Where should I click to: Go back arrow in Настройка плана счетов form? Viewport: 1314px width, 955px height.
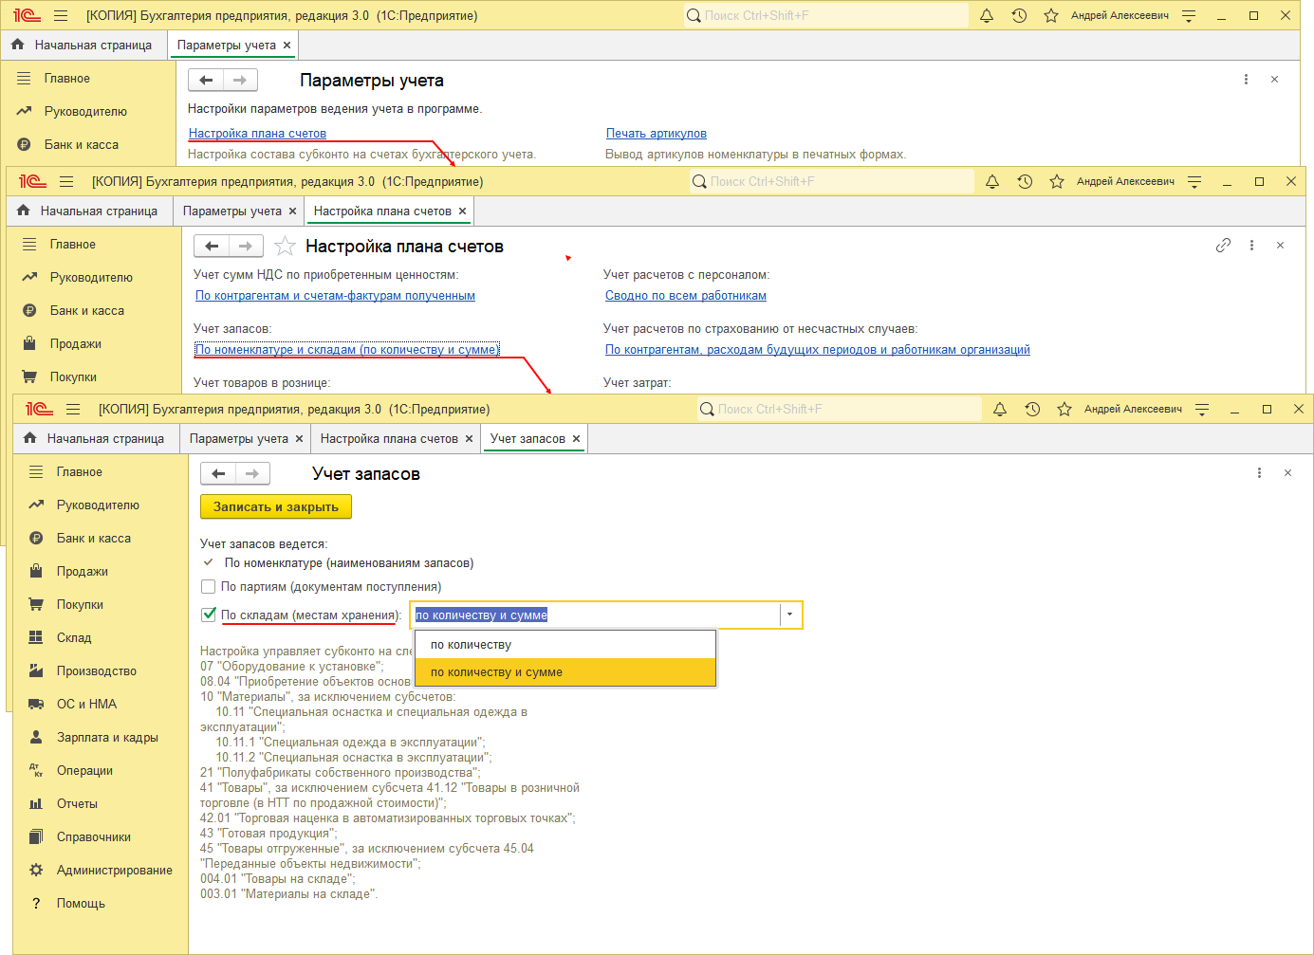212,247
